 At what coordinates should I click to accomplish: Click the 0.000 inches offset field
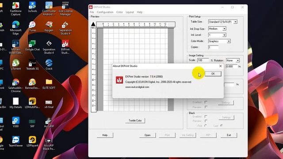click(232, 66)
